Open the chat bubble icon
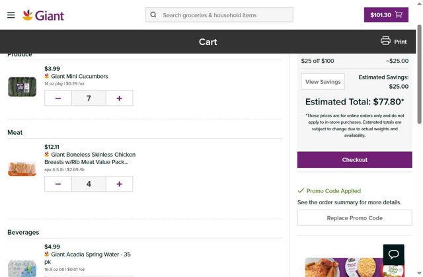 (x=394, y=255)
